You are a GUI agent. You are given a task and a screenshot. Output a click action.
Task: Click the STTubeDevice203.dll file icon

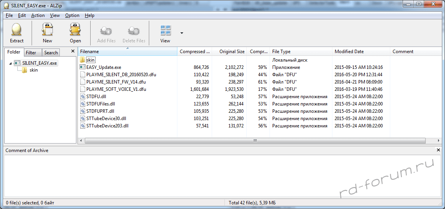82,126
